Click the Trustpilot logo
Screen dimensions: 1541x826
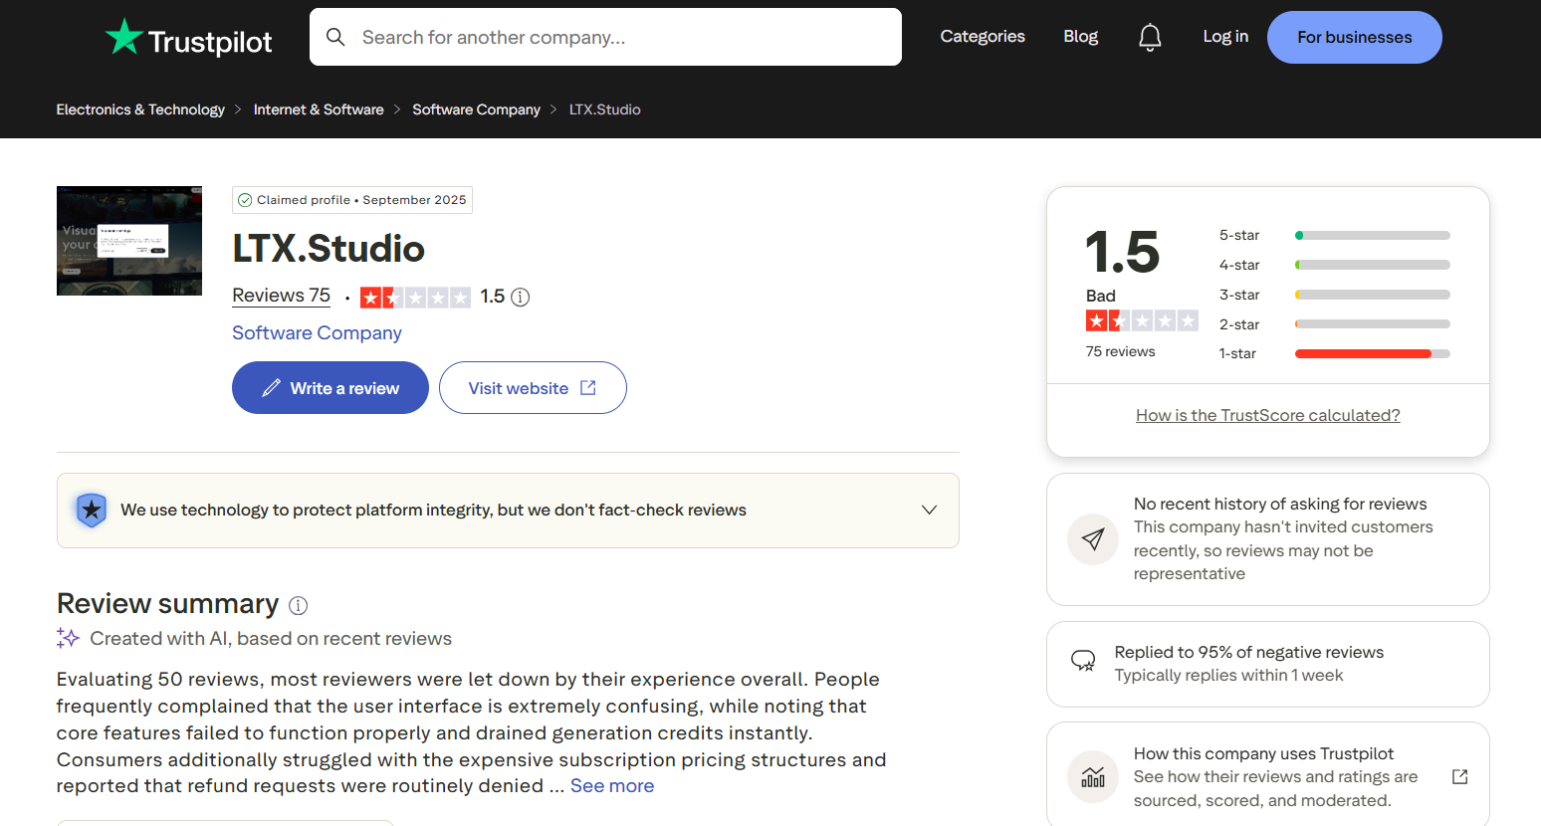click(189, 38)
